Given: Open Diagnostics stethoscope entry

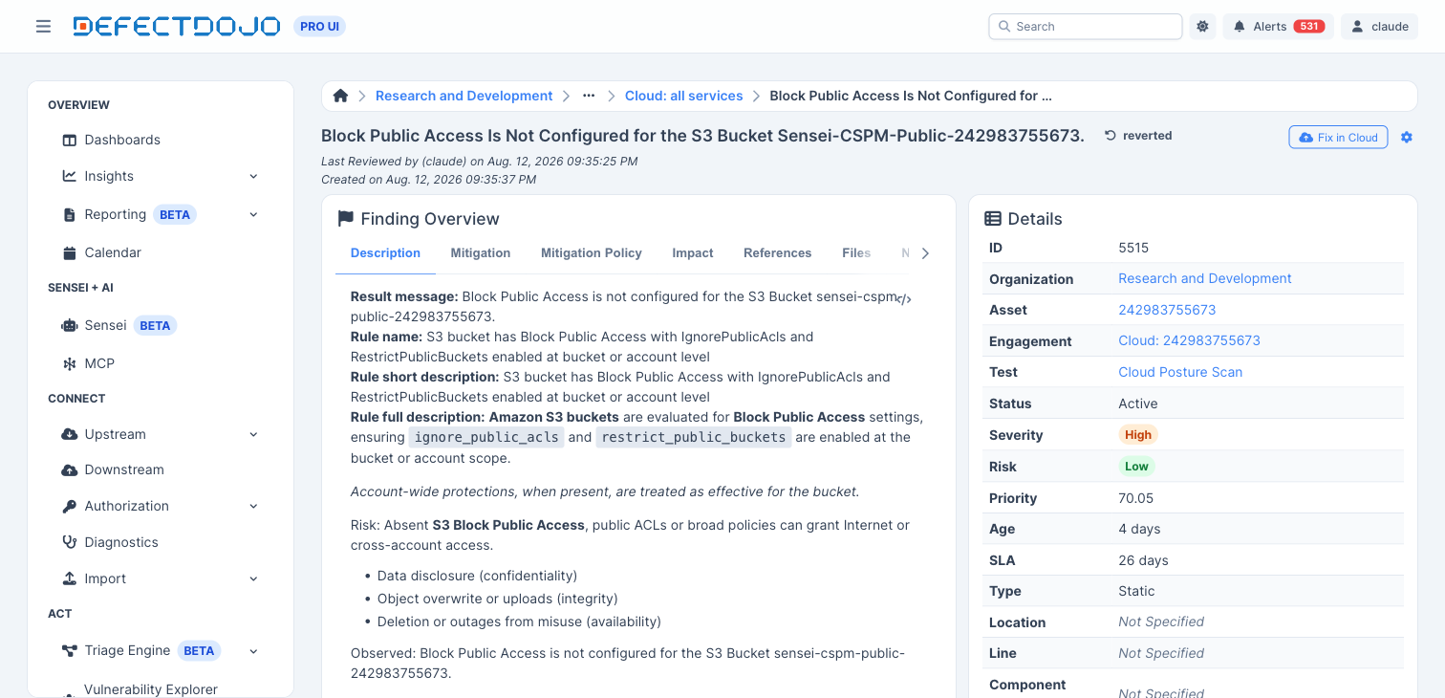Looking at the screenshot, I should coord(121,542).
